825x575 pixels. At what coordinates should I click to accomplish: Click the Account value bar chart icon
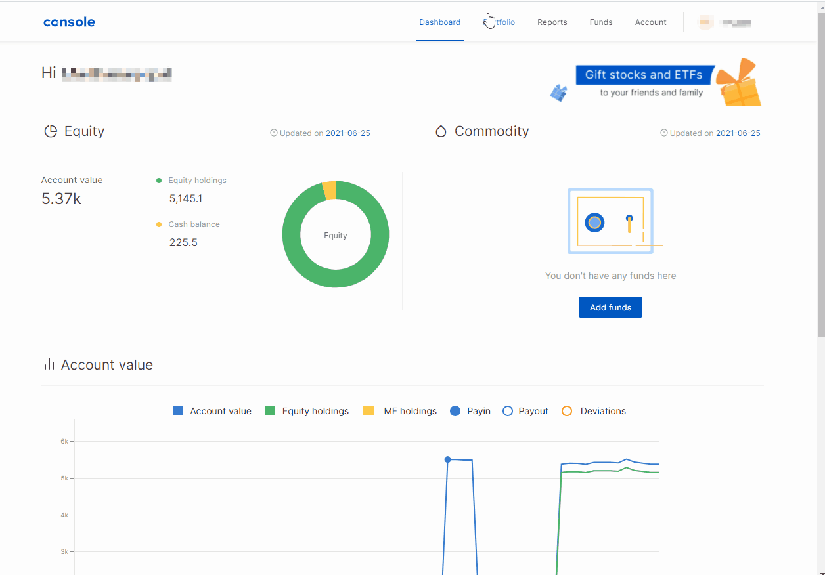[x=49, y=364]
